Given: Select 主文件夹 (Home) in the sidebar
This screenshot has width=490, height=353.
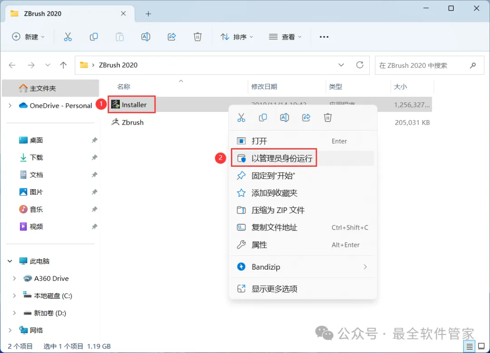Looking at the screenshot, I should pos(51,88).
